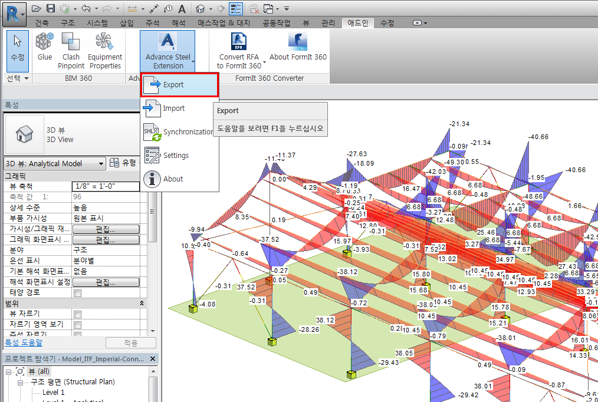Switch to the Collaborate ribbon tab

pyautogui.click(x=276, y=23)
